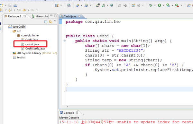Screen dimensions: 193x124
Task: Toggle Link with Editor arrows icon
Action: [x=51, y=22]
